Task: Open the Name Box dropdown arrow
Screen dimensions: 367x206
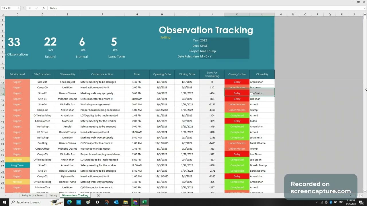Action: (18, 8)
